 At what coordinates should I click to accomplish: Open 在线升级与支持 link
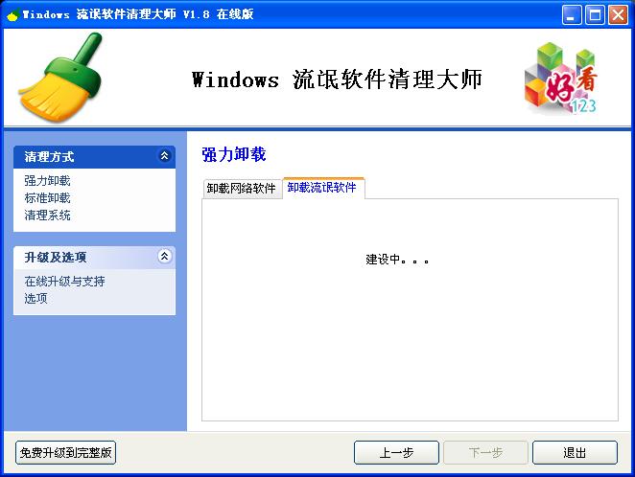coord(65,282)
